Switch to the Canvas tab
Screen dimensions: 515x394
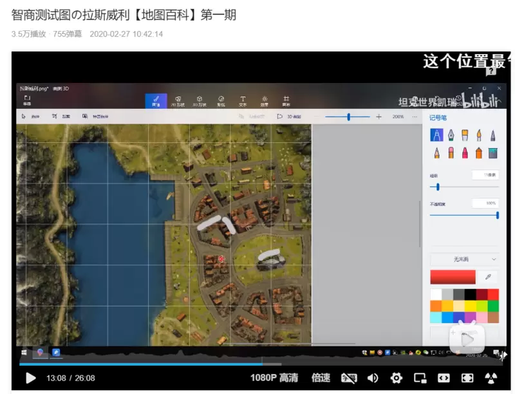pos(286,100)
